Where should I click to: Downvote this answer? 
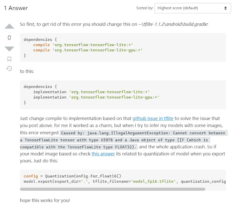pos(9,49)
